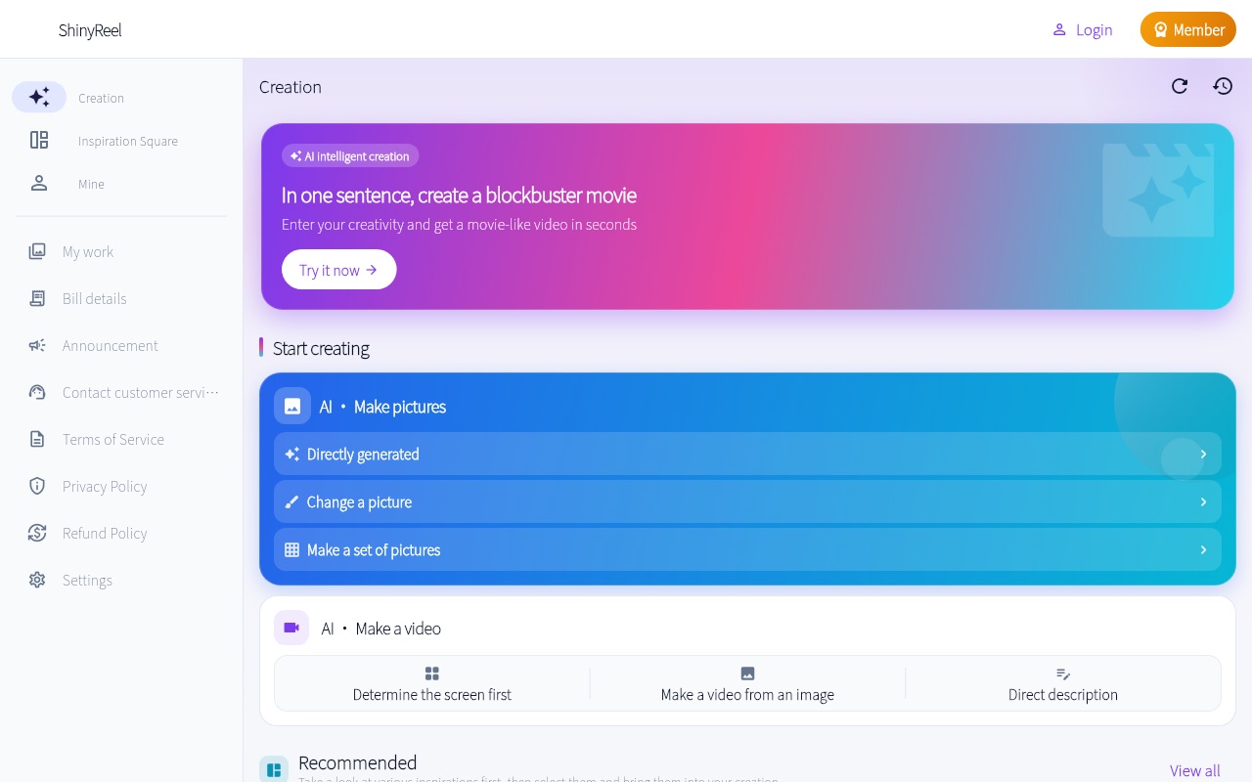Click the Refund Policy dollar icon
The height and width of the screenshot is (782, 1252).
[x=37, y=533]
